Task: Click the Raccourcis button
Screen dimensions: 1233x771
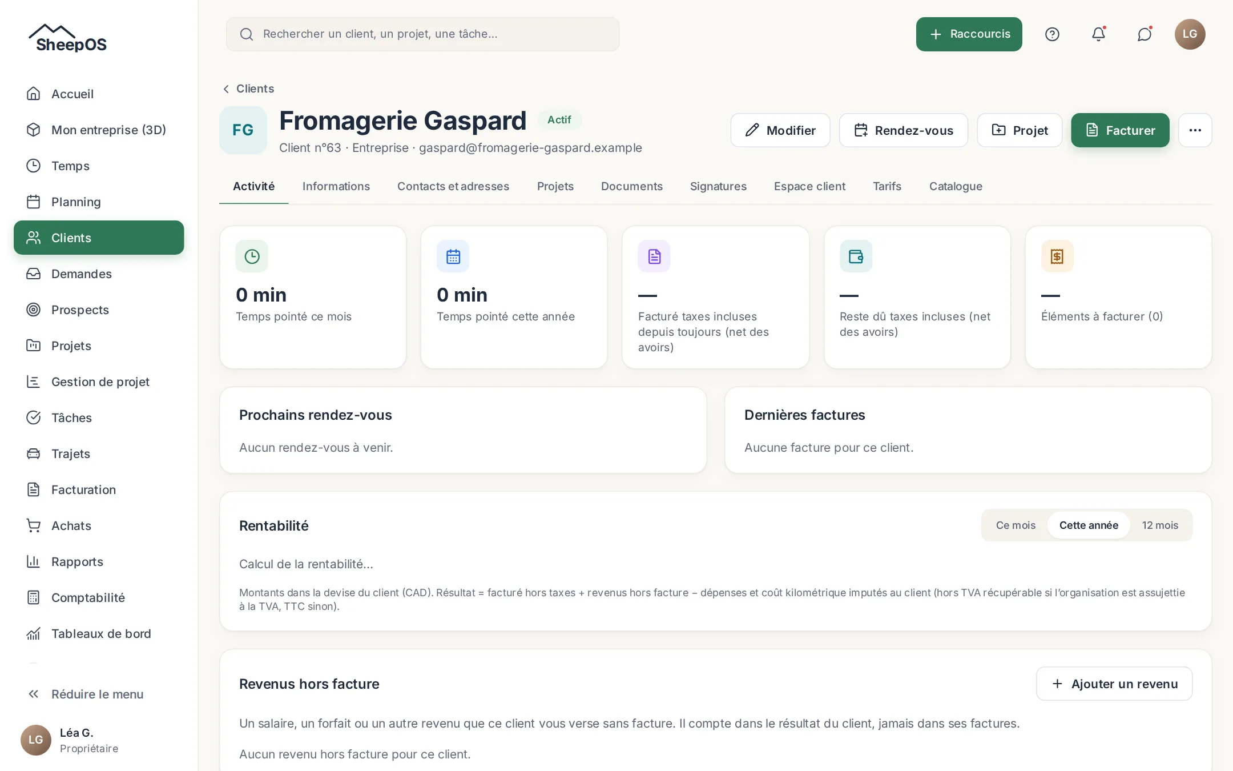Action: coord(969,34)
